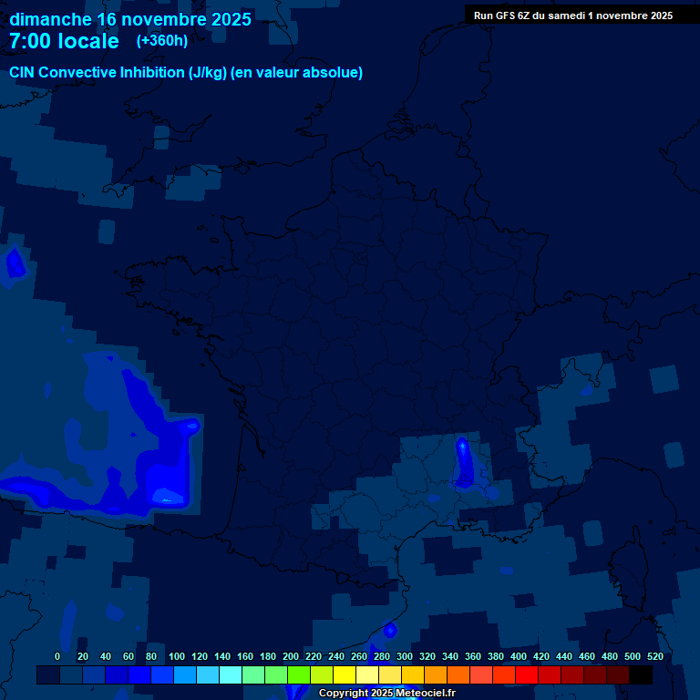Select the darkest navy swatch at legend's left end

coord(48,675)
